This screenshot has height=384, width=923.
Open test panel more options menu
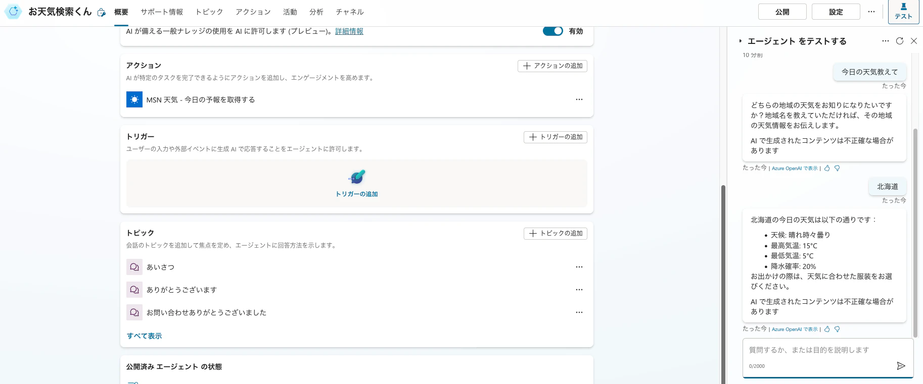(886, 41)
